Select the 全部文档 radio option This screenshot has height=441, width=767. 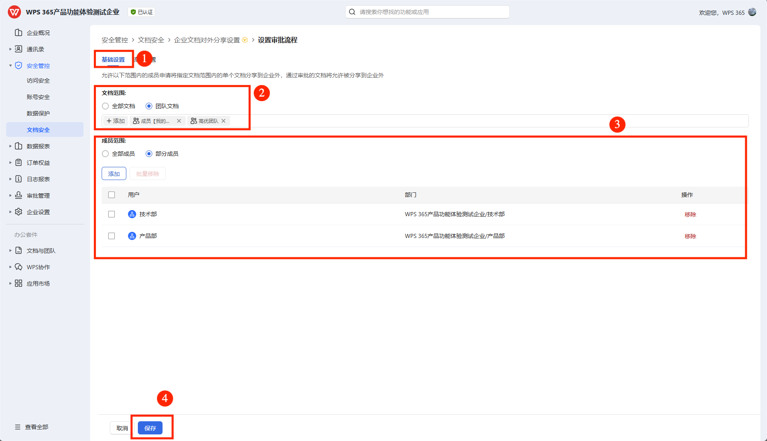coord(105,106)
